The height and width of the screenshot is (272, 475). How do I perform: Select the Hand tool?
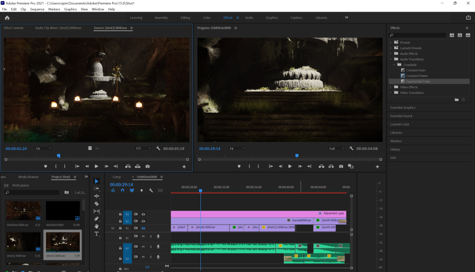[96, 226]
